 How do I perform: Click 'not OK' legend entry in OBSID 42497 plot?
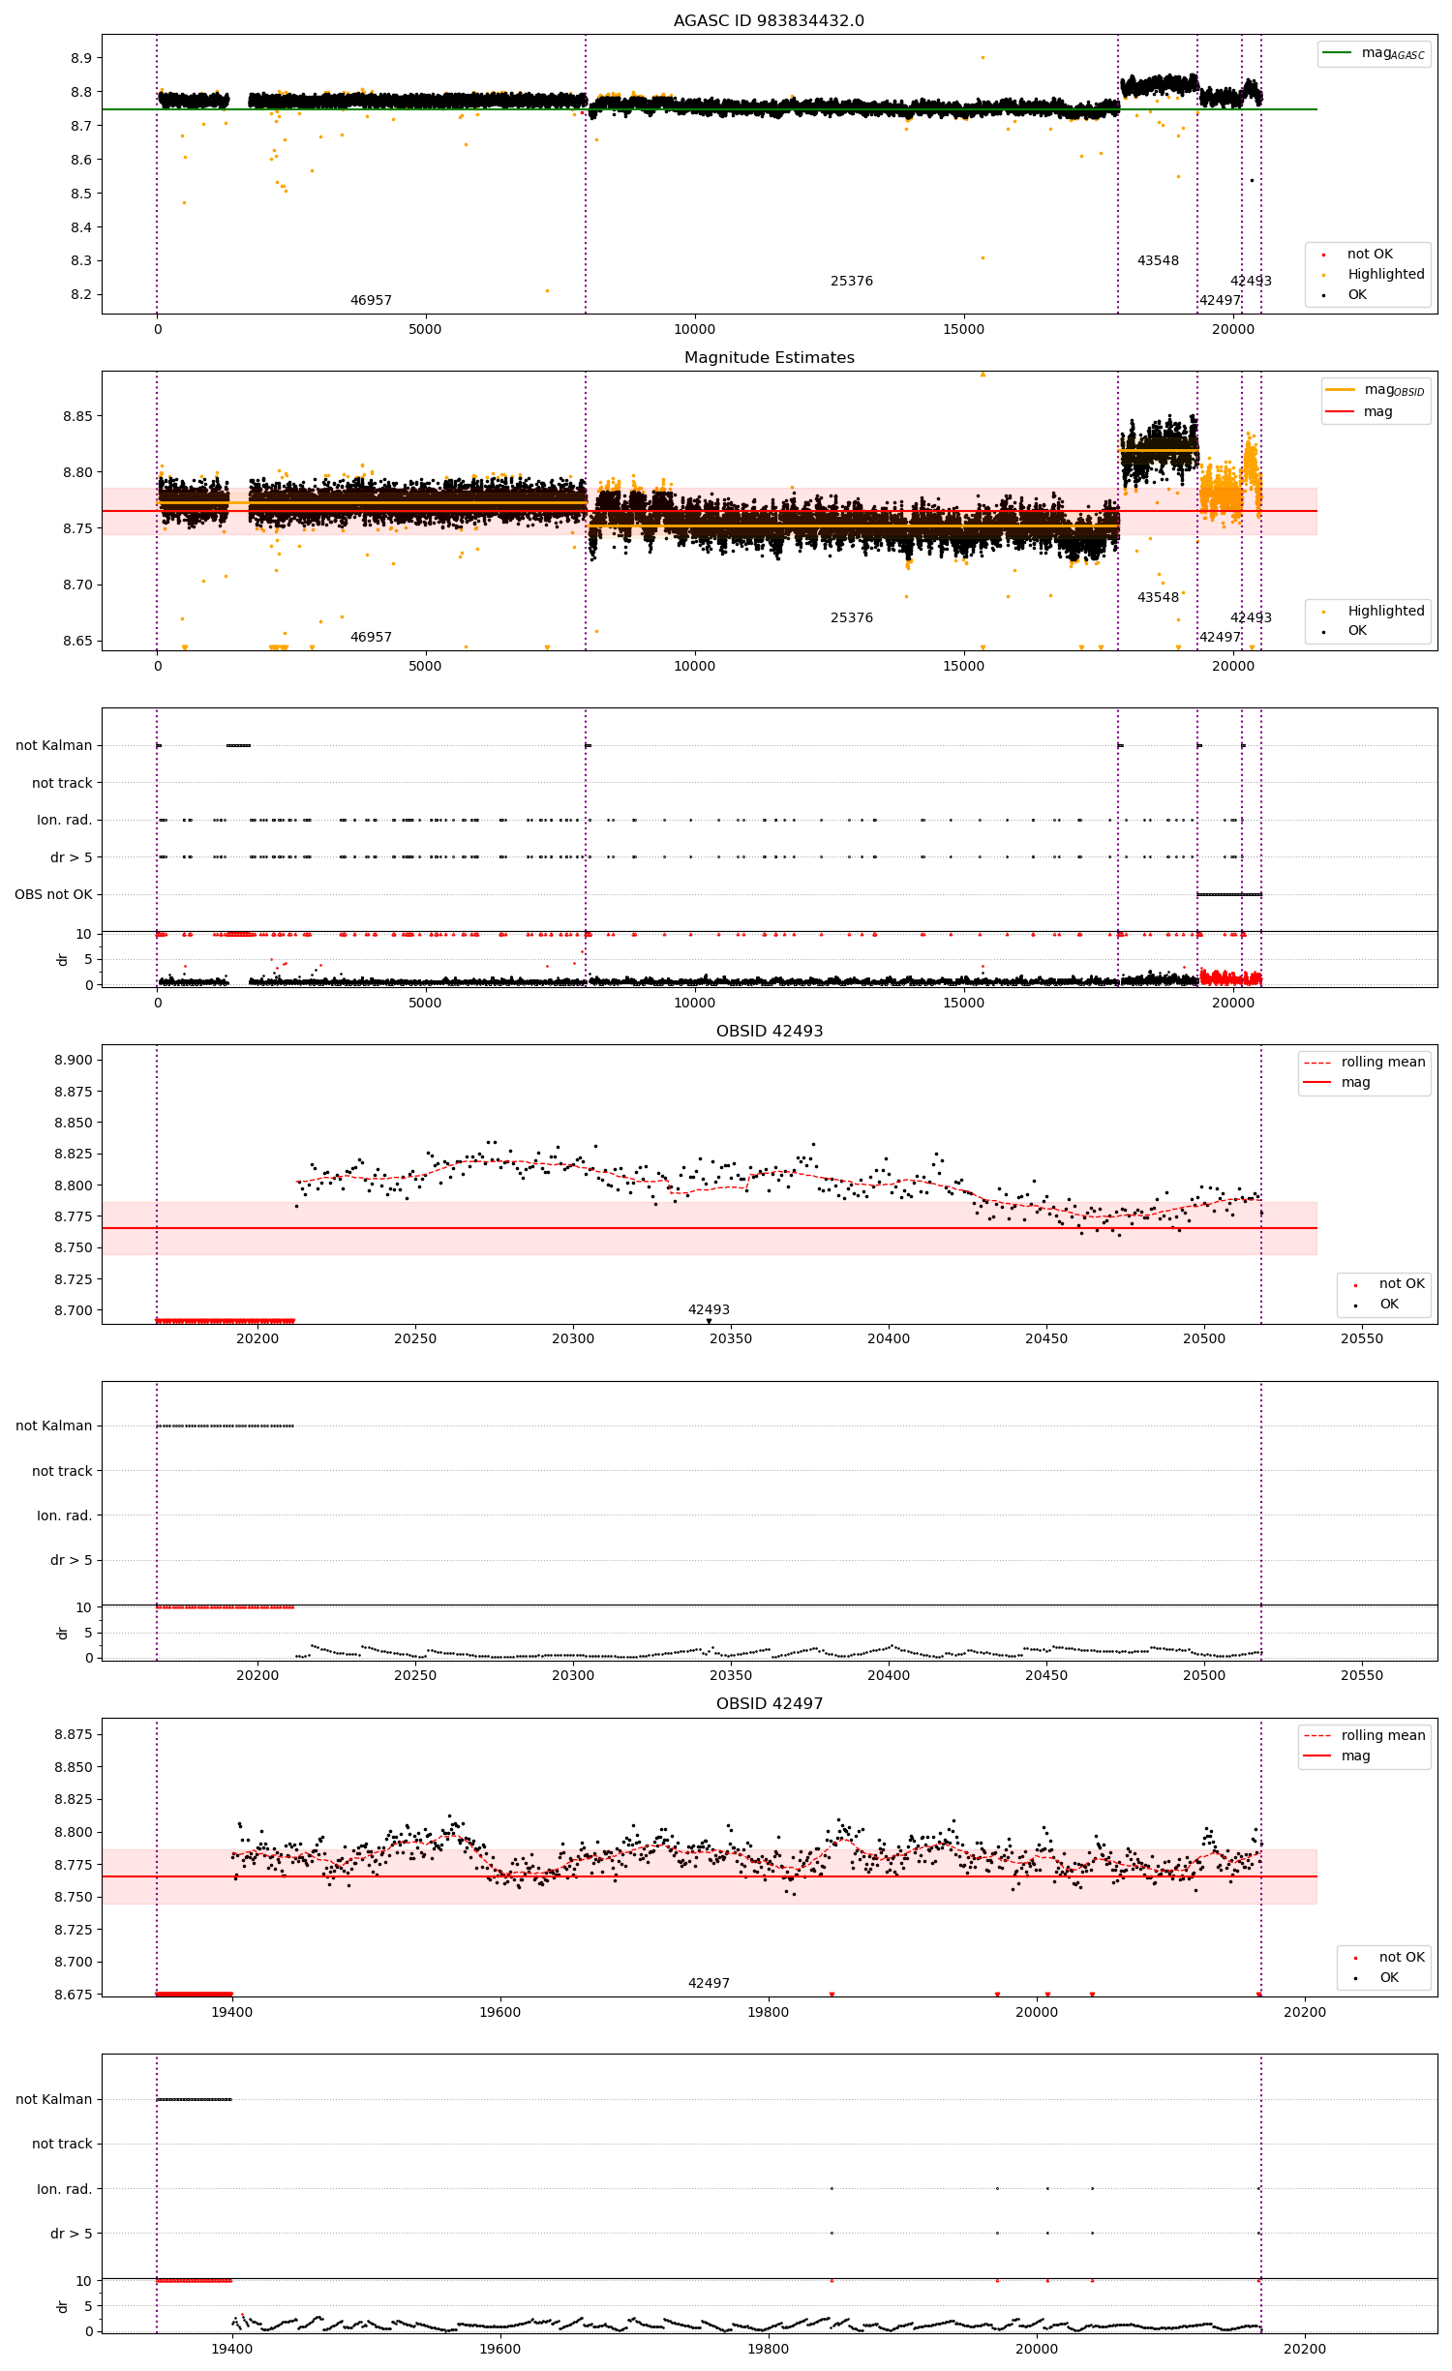coord(1402,1957)
